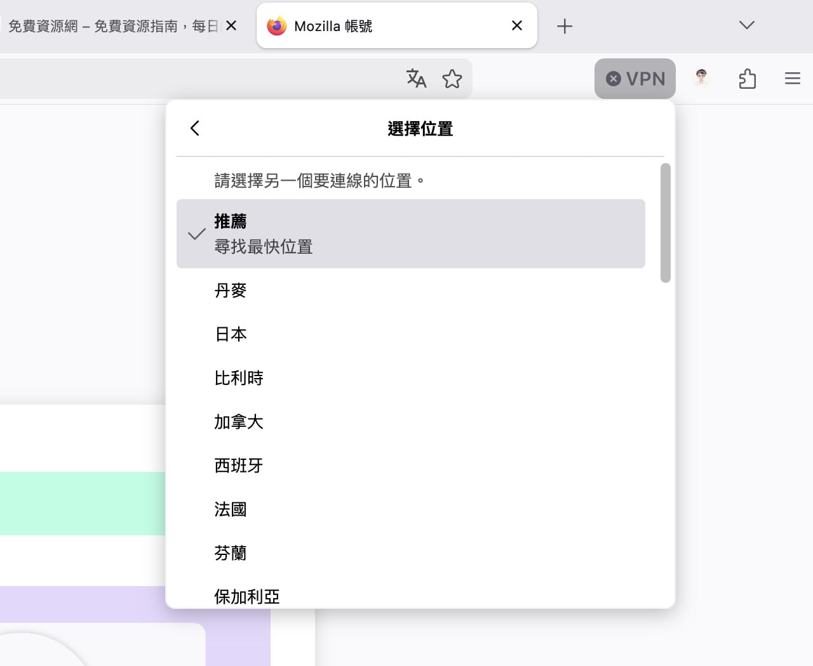Choose 比利時 as VPN location

pyautogui.click(x=411, y=378)
